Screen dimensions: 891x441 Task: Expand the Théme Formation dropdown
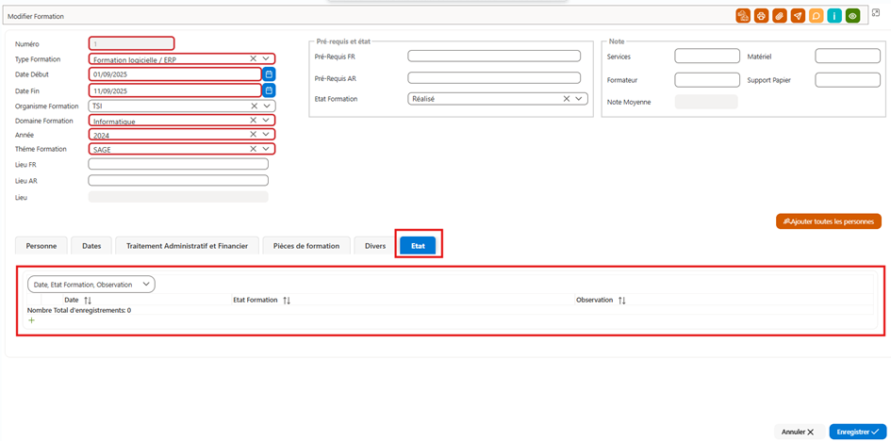pyautogui.click(x=266, y=149)
